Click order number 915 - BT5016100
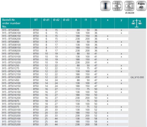 point(11,92)
